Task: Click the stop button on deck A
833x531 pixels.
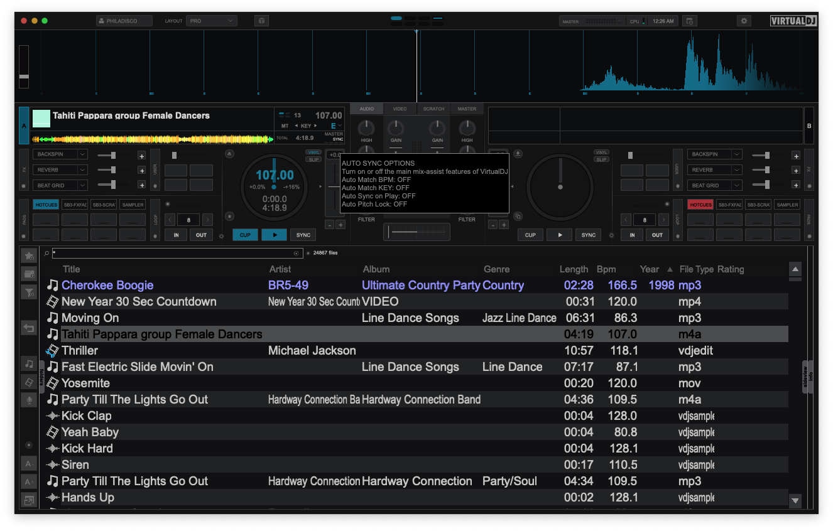Action: 230,216
